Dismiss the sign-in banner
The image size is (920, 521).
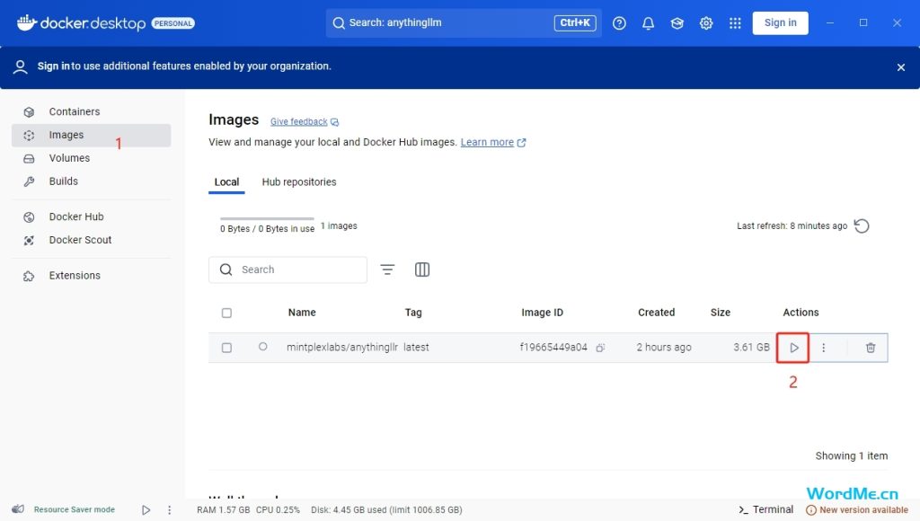coord(900,67)
